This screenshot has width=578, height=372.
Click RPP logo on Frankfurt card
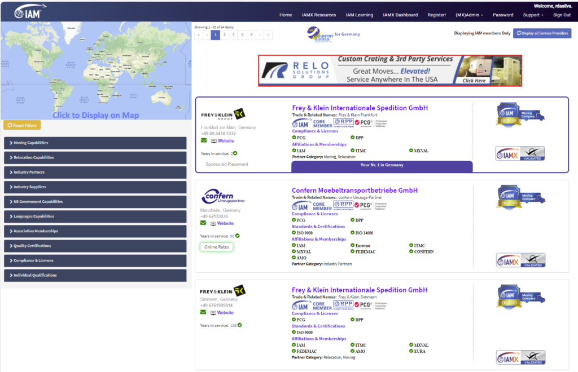click(344, 122)
